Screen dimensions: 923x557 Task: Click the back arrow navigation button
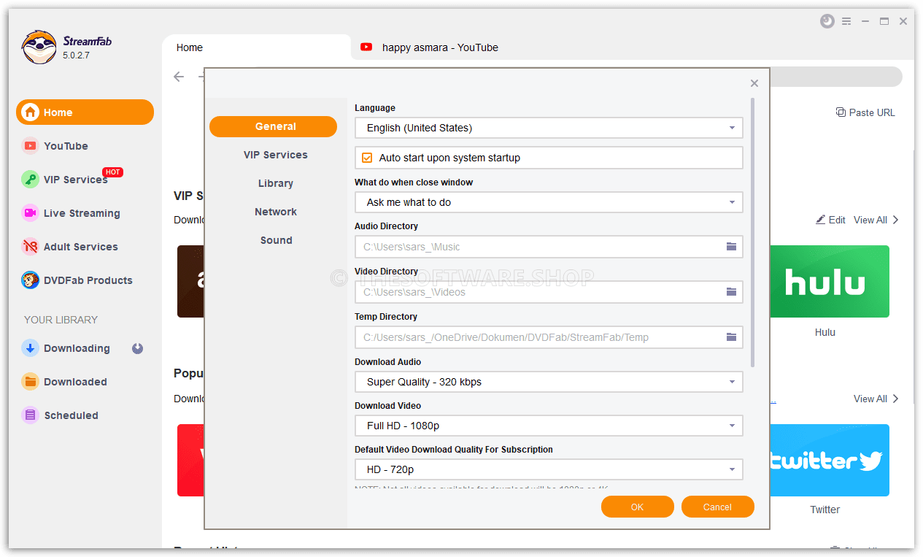(179, 77)
